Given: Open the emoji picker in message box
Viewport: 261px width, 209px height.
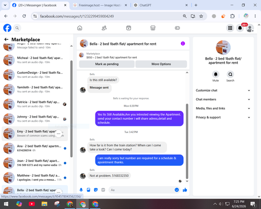Looking at the screenshot, I should coord(176,190).
